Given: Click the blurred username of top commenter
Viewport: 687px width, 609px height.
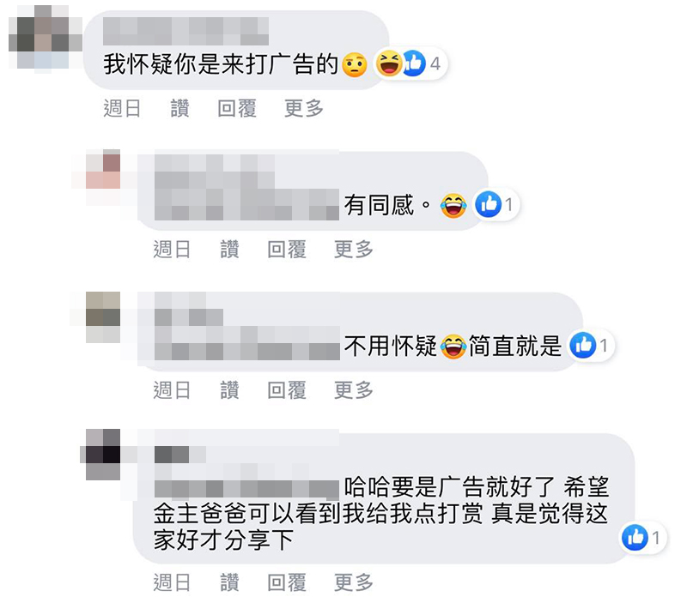Looking at the screenshot, I should (x=185, y=31).
